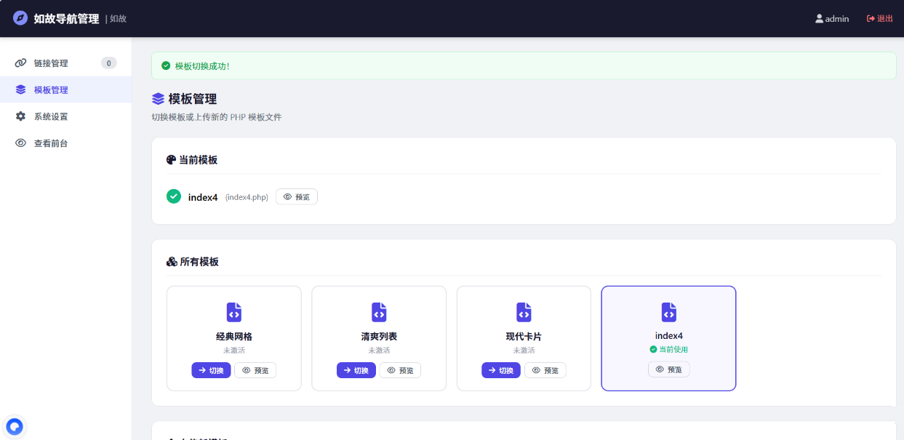Preview the 经典网格 template

point(255,370)
